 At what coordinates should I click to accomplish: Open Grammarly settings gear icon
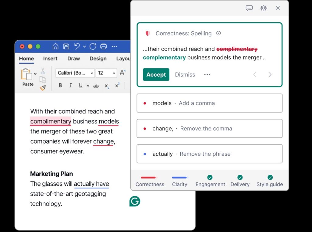[264, 8]
